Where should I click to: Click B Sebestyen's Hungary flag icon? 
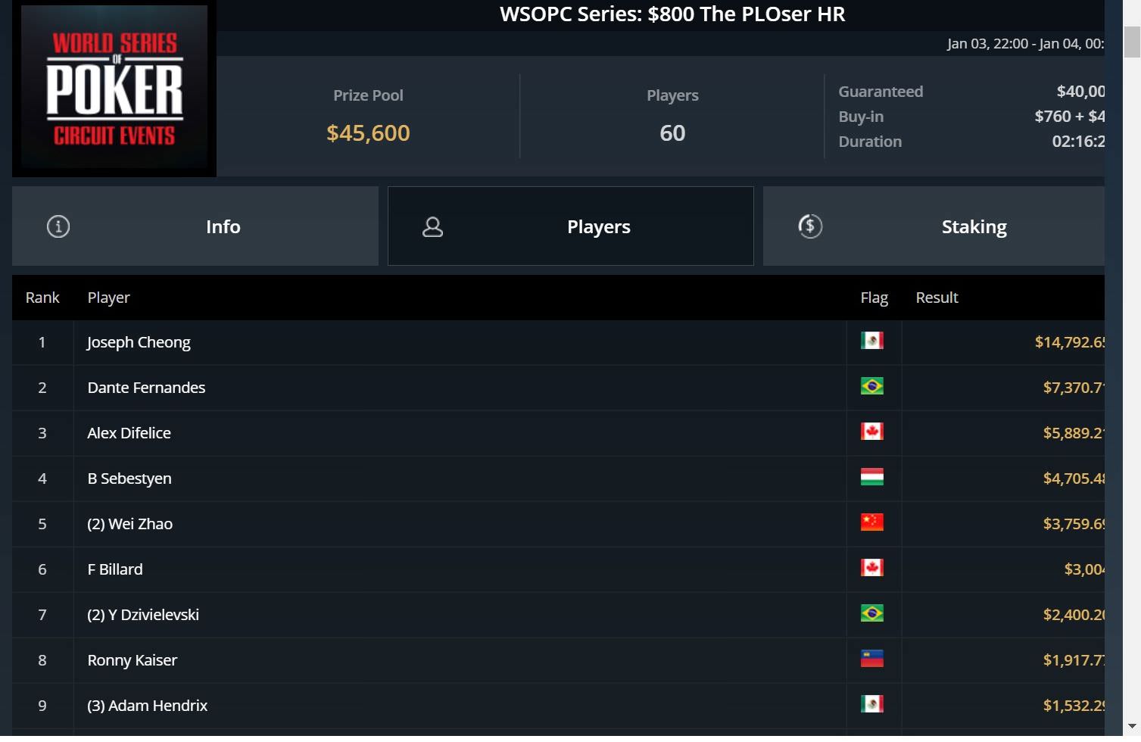click(872, 477)
